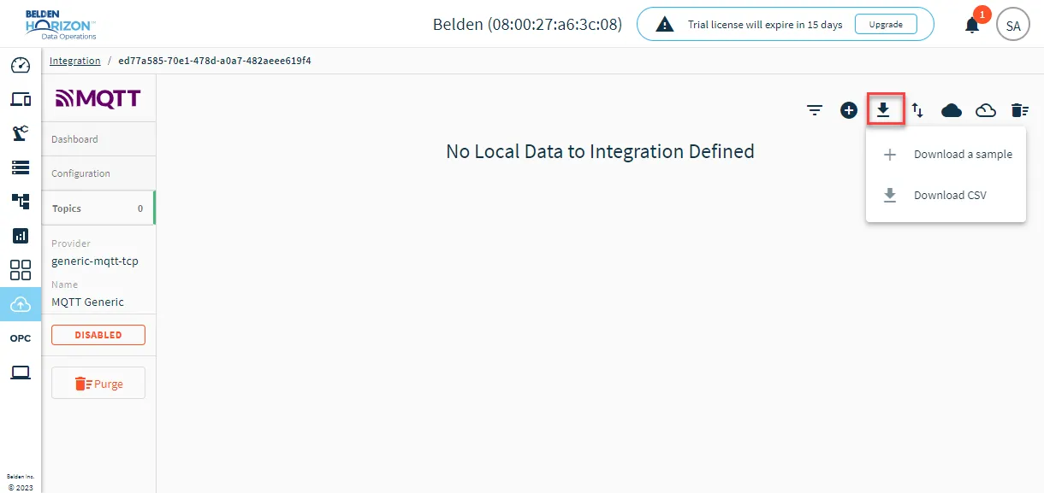Select the robot arm icon in sidebar
This screenshot has width=1044, height=493.
pos(21,132)
